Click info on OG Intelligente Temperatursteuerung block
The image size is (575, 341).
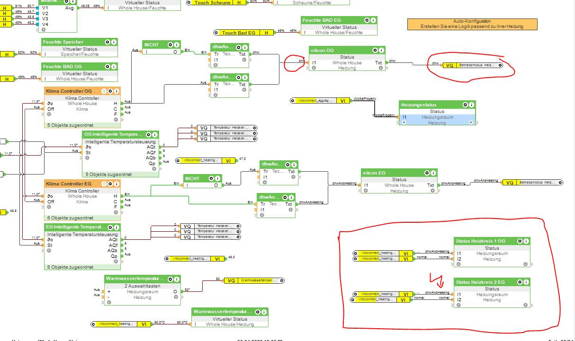[155, 135]
